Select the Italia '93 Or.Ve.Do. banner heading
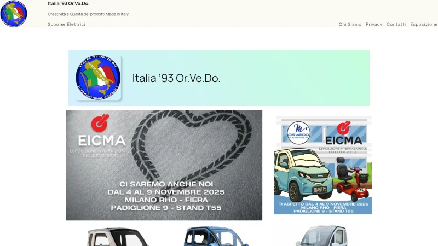 pyautogui.click(x=176, y=78)
